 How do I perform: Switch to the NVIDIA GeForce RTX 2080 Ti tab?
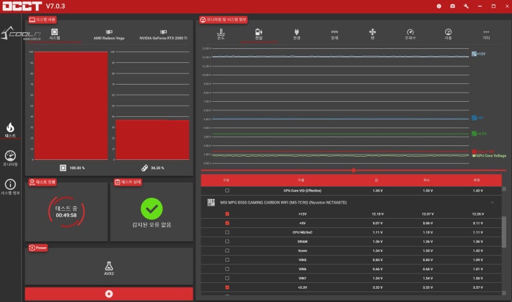pyautogui.click(x=163, y=35)
